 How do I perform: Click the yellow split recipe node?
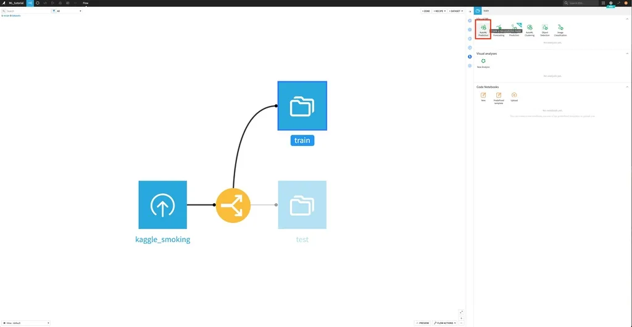click(x=233, y=205)
